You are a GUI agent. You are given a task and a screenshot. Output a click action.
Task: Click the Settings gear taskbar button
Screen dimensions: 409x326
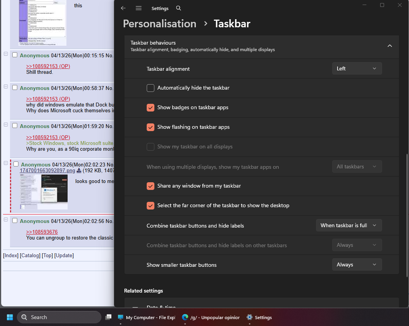(x=260, y=318)
